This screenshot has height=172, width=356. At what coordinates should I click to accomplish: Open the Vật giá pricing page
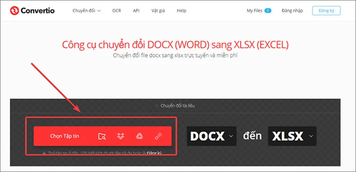tap(158, 11)
